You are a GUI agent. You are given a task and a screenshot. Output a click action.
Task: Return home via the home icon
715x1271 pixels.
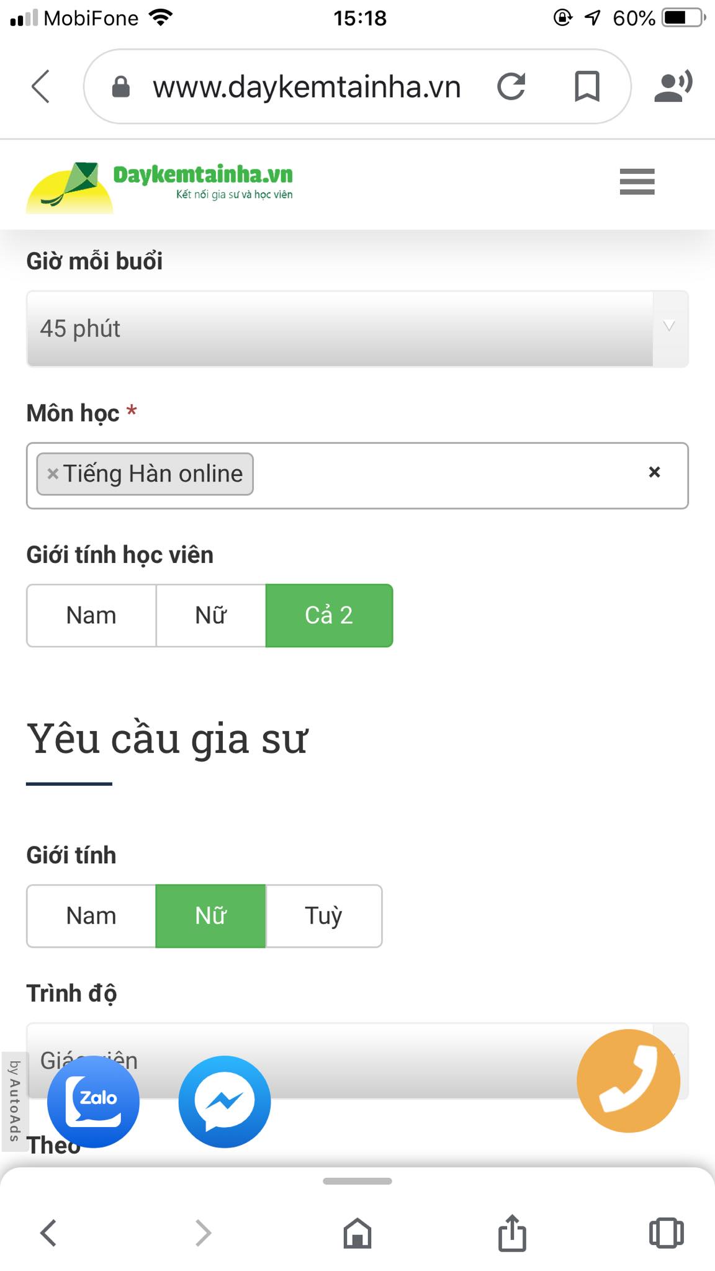pyautogui.click(x=357, y=1234)
